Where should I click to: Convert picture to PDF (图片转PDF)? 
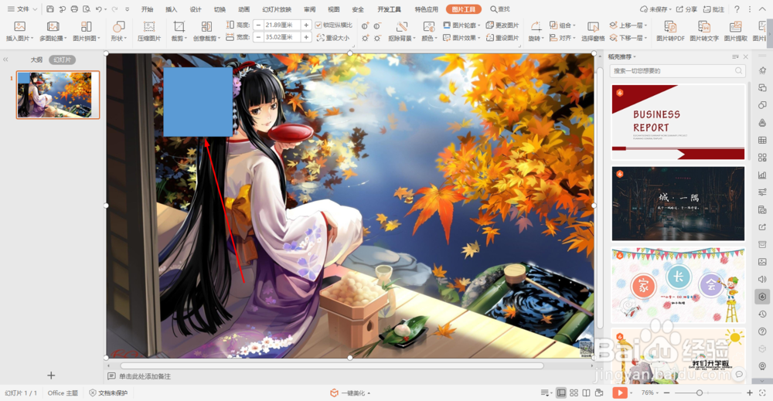pyautogui.click(x=670, y=31)
